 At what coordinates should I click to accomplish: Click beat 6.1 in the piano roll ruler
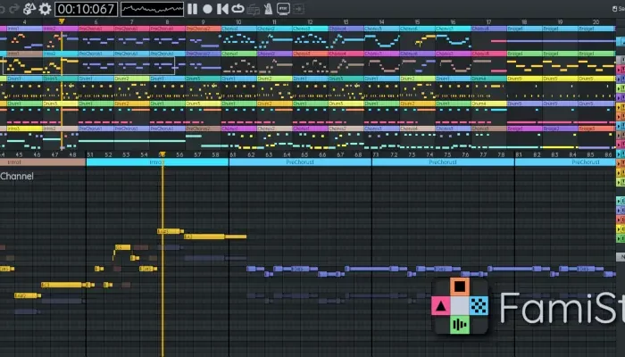point(233,154)
